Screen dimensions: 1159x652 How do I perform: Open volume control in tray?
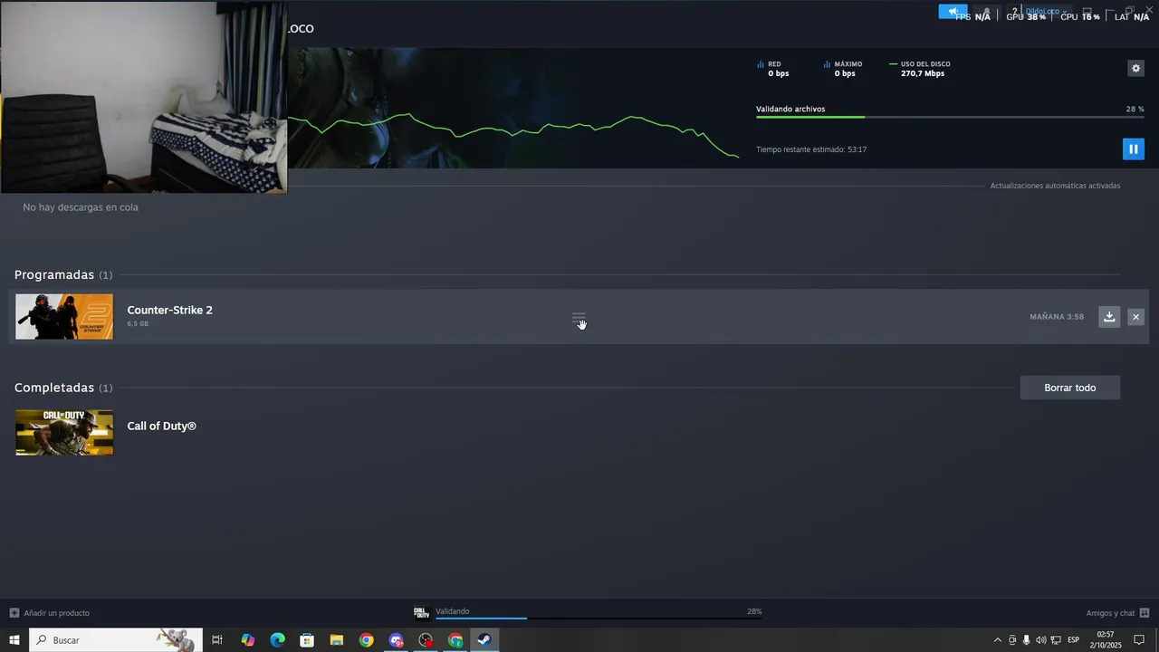click(1040, 640)
